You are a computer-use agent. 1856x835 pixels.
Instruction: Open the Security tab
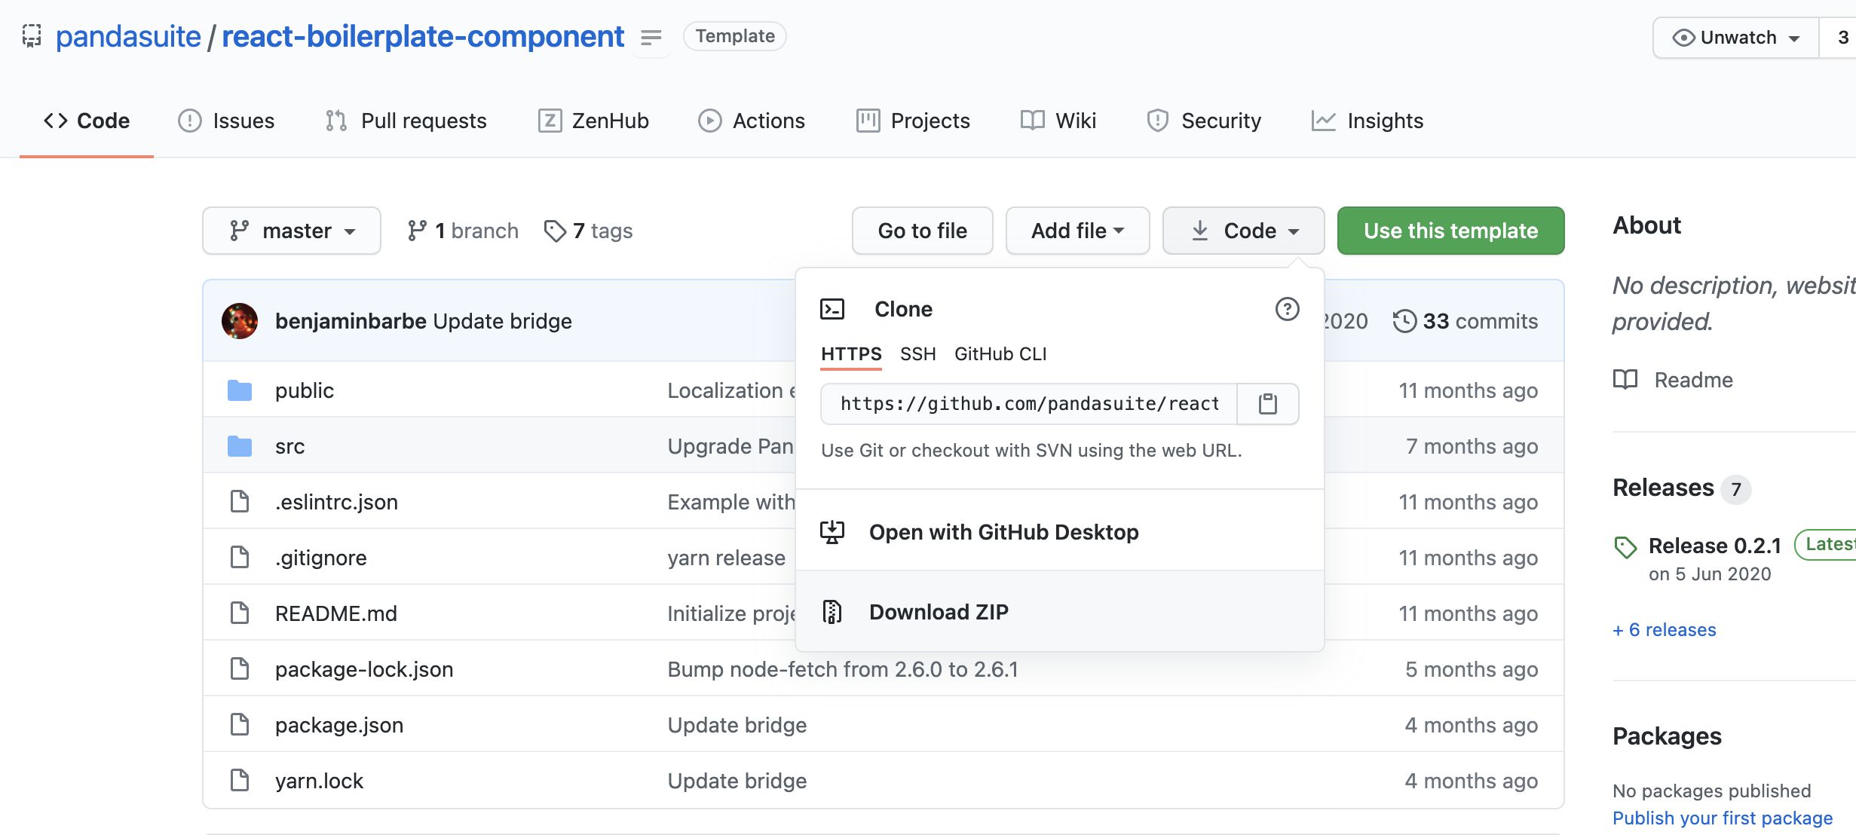1204,120
